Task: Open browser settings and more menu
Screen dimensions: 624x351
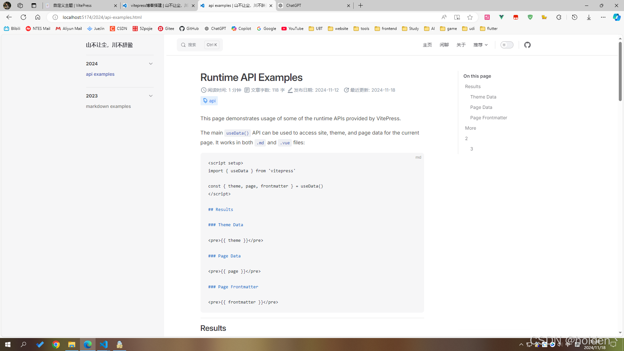Action: click(603, 17)
